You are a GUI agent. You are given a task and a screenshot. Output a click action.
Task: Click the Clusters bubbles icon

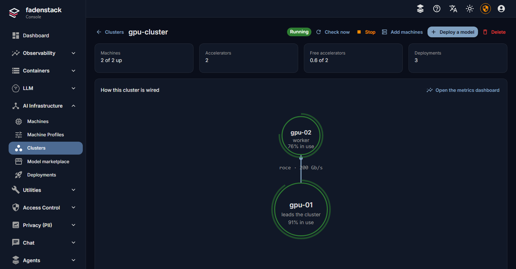(19, 148)
